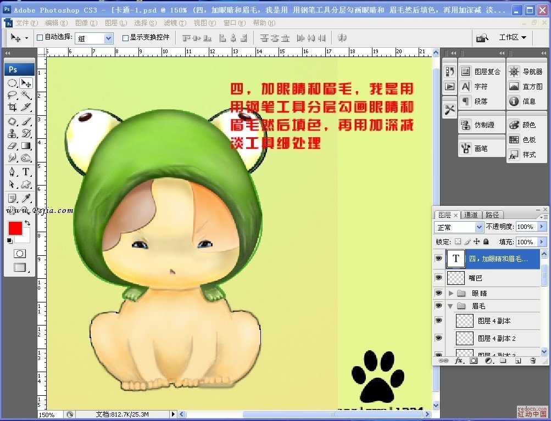Image resolution: width=551 pixels, height=421 pixels.
Task: Open the 滤镜 menu
Action: pos(174,23)
